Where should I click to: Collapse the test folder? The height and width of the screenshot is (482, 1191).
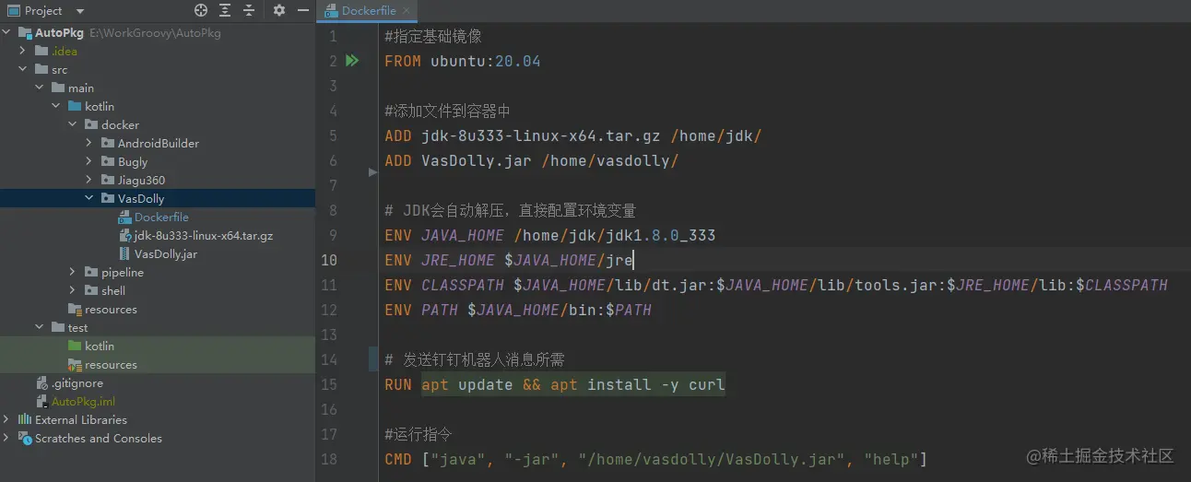(40, 328)
